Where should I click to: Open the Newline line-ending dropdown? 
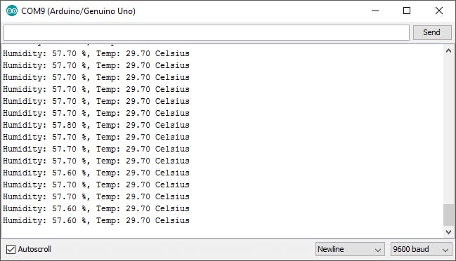(x=350, y=249)
